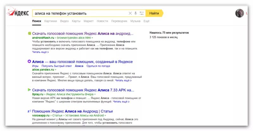
Task: Click Читать ещё under alice.yandex.ru result
Action: (x=123, y=80)
